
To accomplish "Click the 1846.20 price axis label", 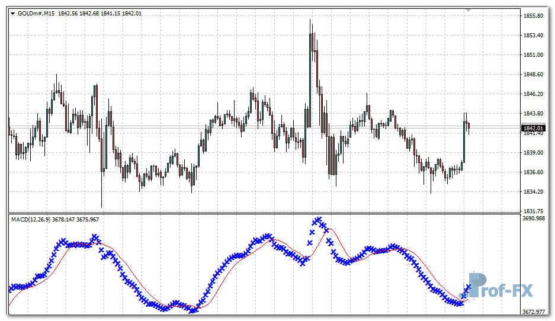I will coord(534,94).
